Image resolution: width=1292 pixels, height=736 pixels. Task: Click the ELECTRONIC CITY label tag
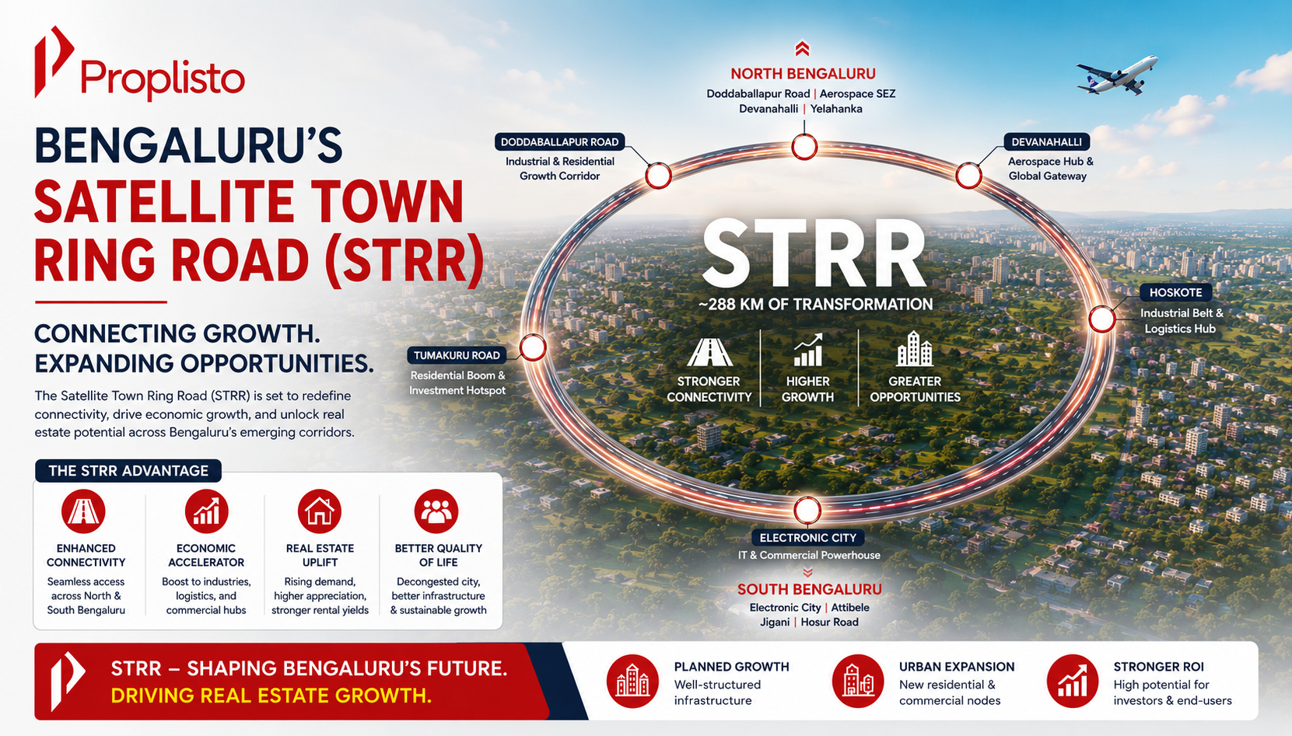(807, 538)
